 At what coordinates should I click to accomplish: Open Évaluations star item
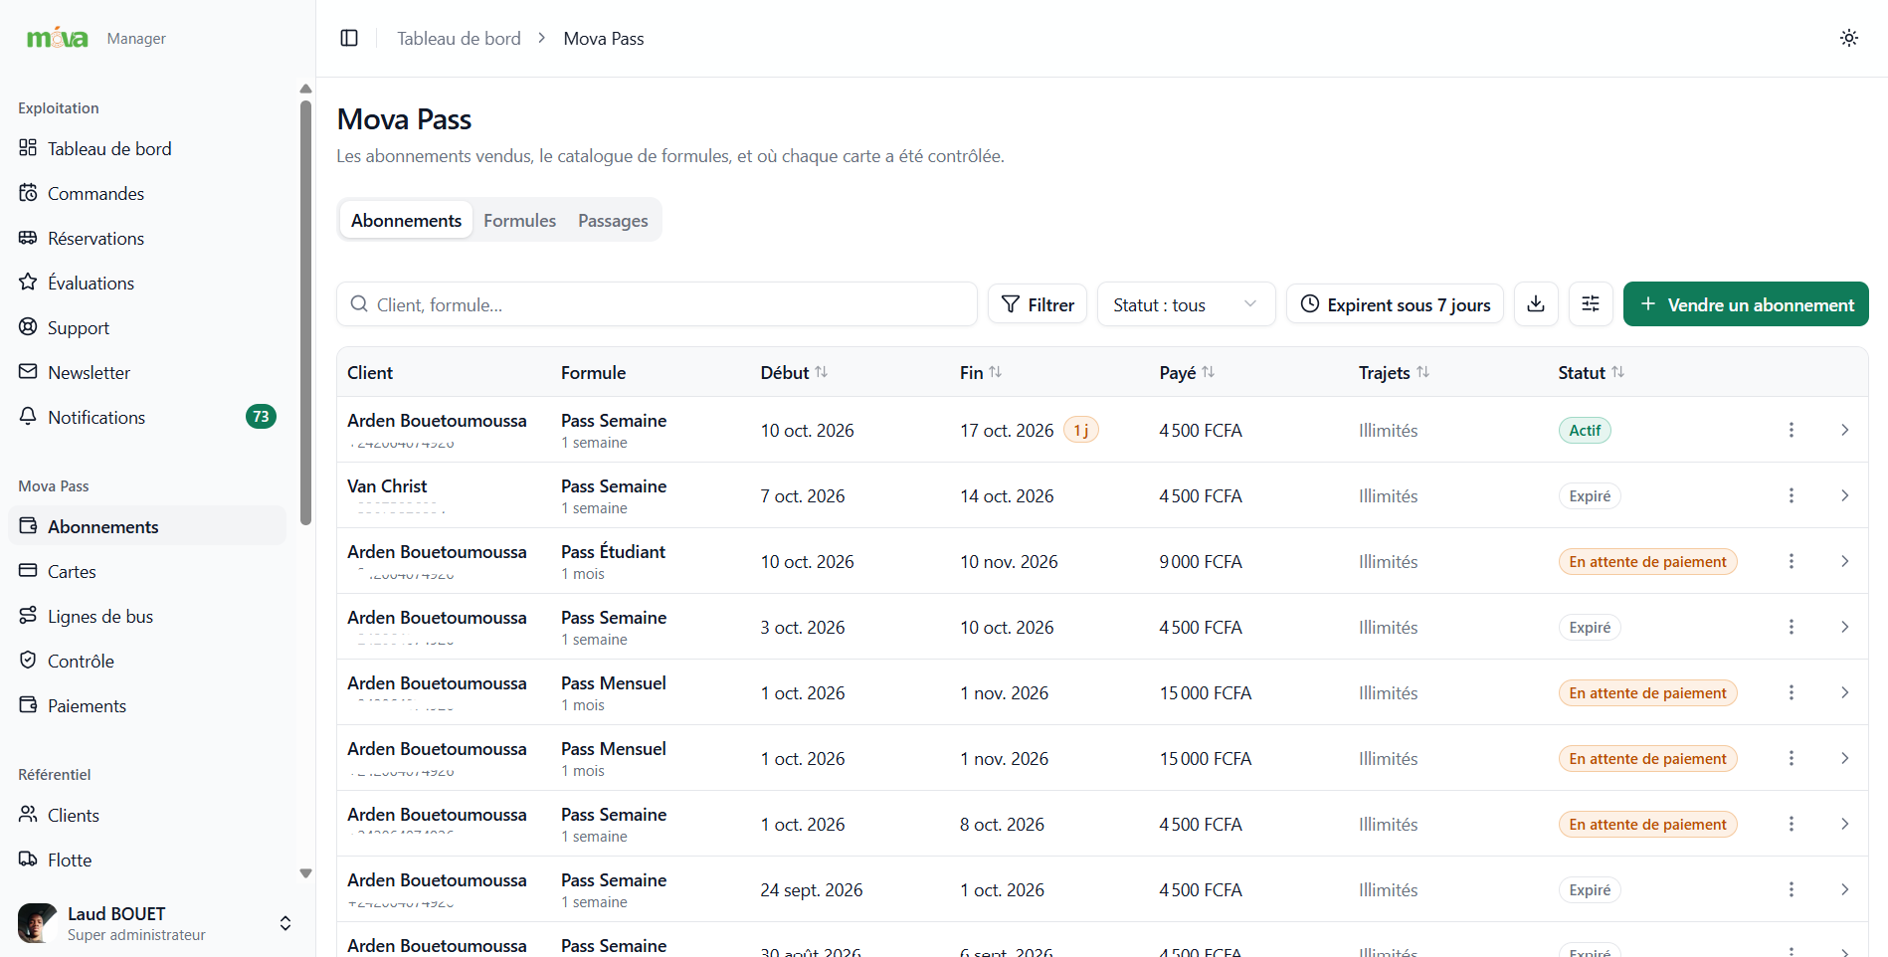tap(147, 283)
